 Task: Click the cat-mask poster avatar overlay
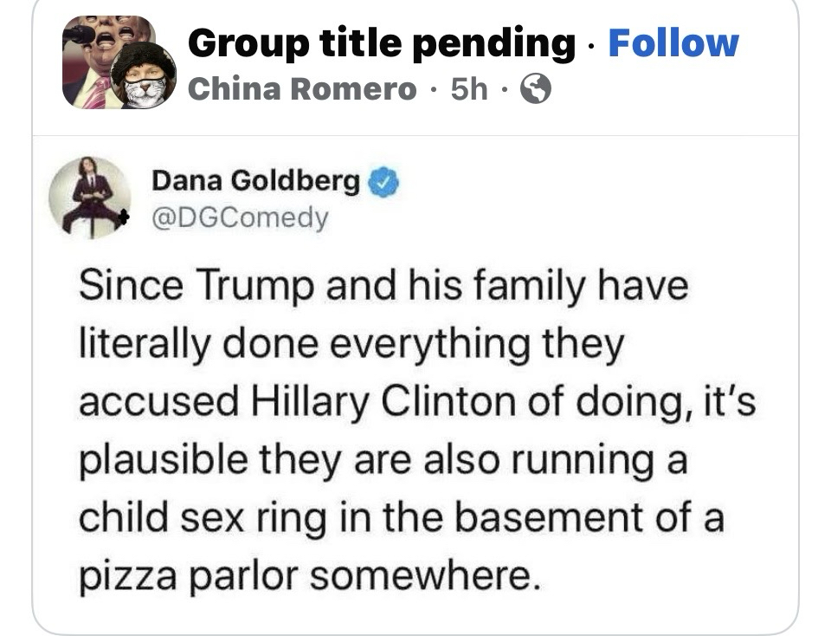(x=144, y=76)
